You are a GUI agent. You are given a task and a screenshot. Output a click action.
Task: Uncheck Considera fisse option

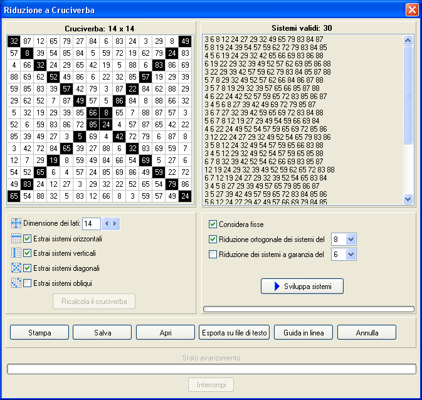coord(213,224)
